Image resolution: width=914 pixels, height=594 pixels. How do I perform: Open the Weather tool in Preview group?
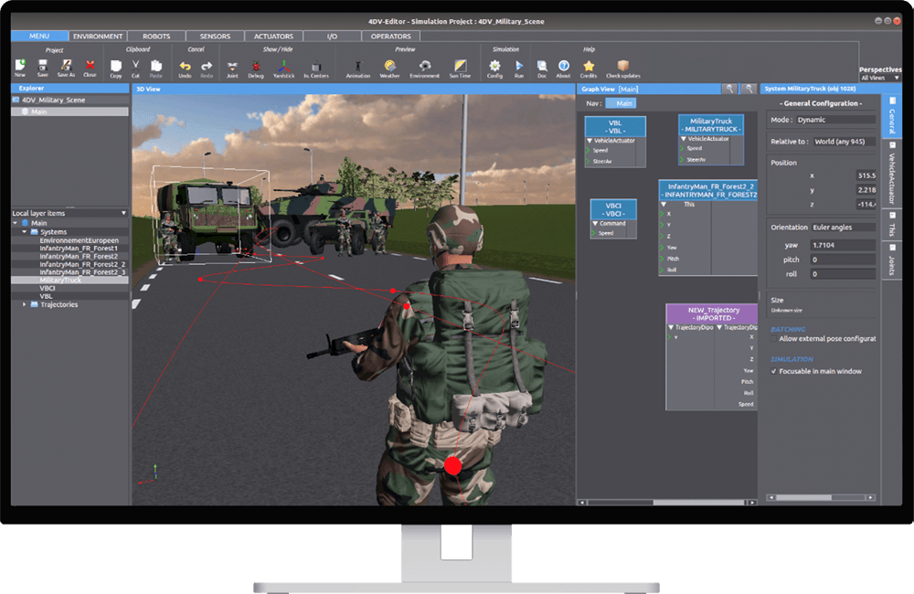[x=388, y=64]
